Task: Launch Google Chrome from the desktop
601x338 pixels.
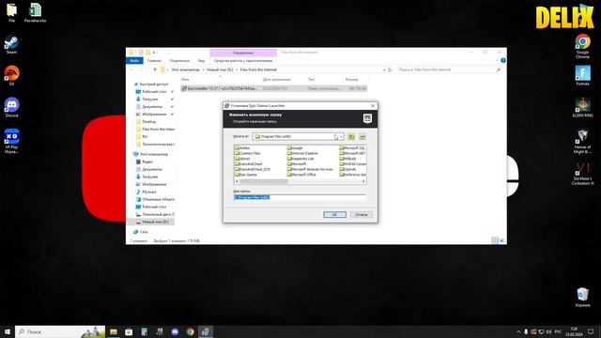Action: pos(582,46)
